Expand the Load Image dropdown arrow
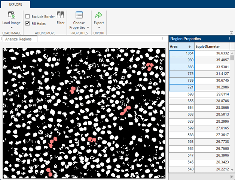This screenshot has height=180, width=235. pyautogui.click(x=12, y=27)
